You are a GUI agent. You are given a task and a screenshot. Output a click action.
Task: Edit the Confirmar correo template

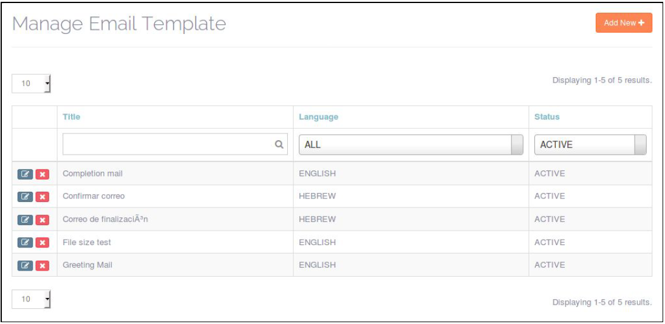(x=25, y=197)
